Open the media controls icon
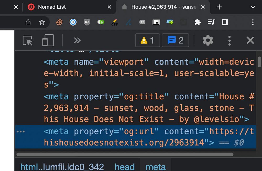262x171 pixels. (x=211, y=22)
